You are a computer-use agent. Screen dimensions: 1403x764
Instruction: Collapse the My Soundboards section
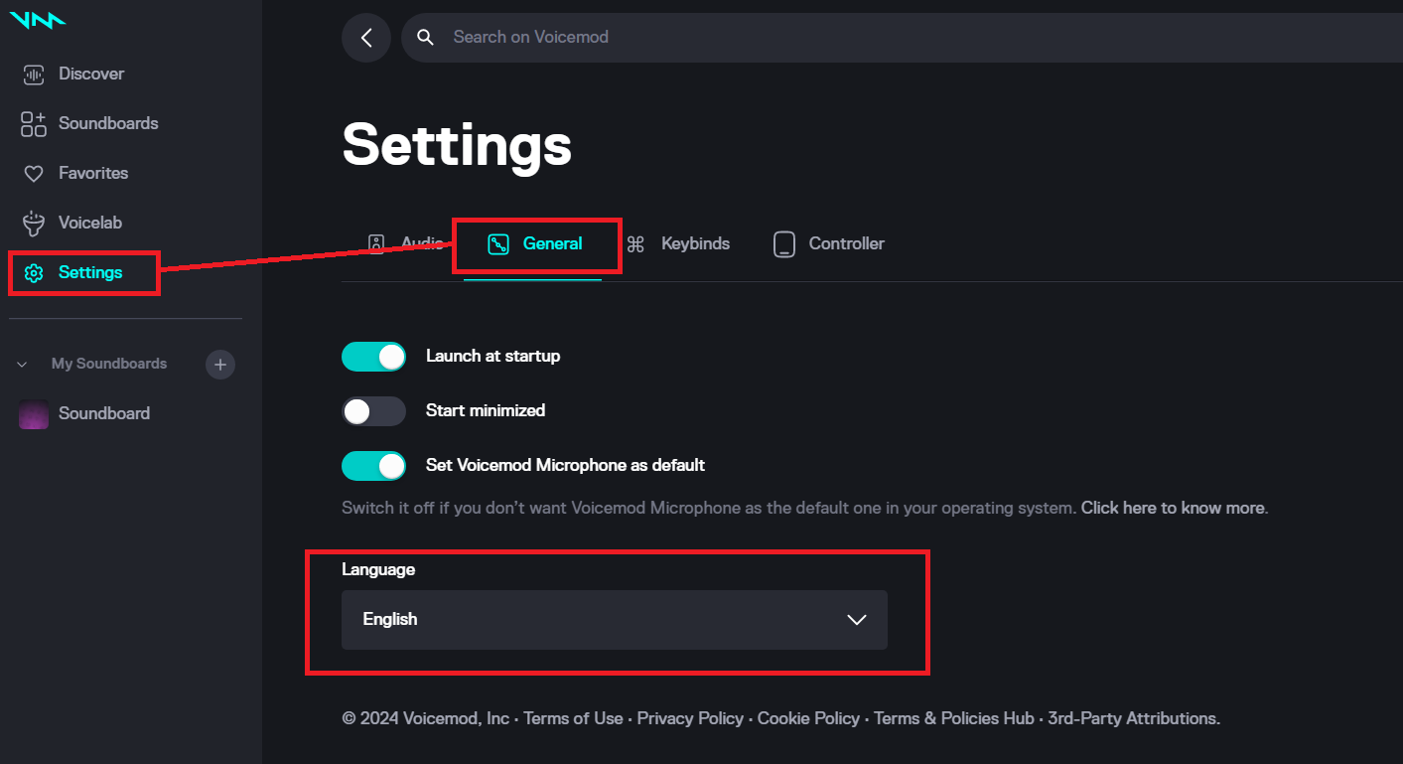pos(22,364)
